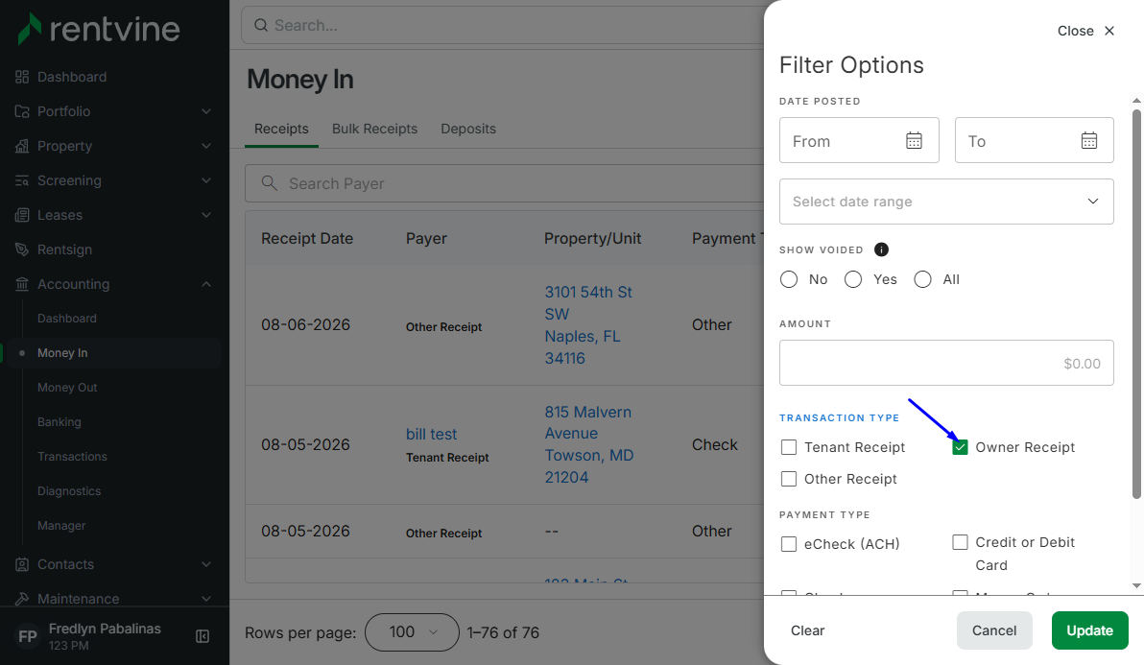The height and width of the screenshot is (665, 1144).
Task: Click the Rentsign pen icon
Action: click(x=22, y=249)
